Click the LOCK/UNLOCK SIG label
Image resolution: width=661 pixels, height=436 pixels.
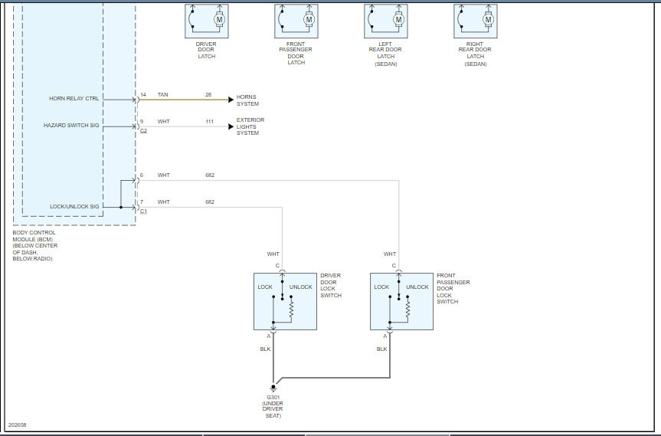click(x=74, y=206)
